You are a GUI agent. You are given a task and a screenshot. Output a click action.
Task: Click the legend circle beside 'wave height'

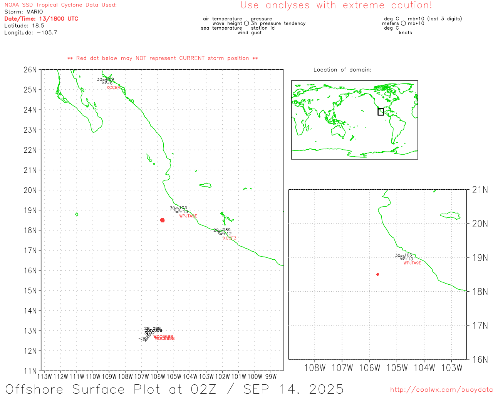(246, 23)
